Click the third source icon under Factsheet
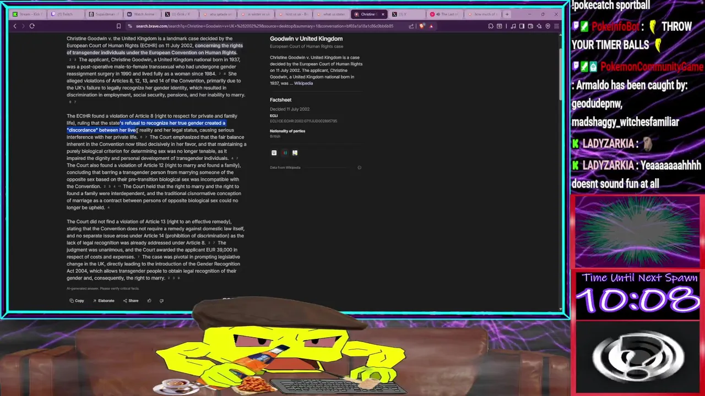Image resolution: width=705 pixels, height=396 pixels. click(295, 153)
